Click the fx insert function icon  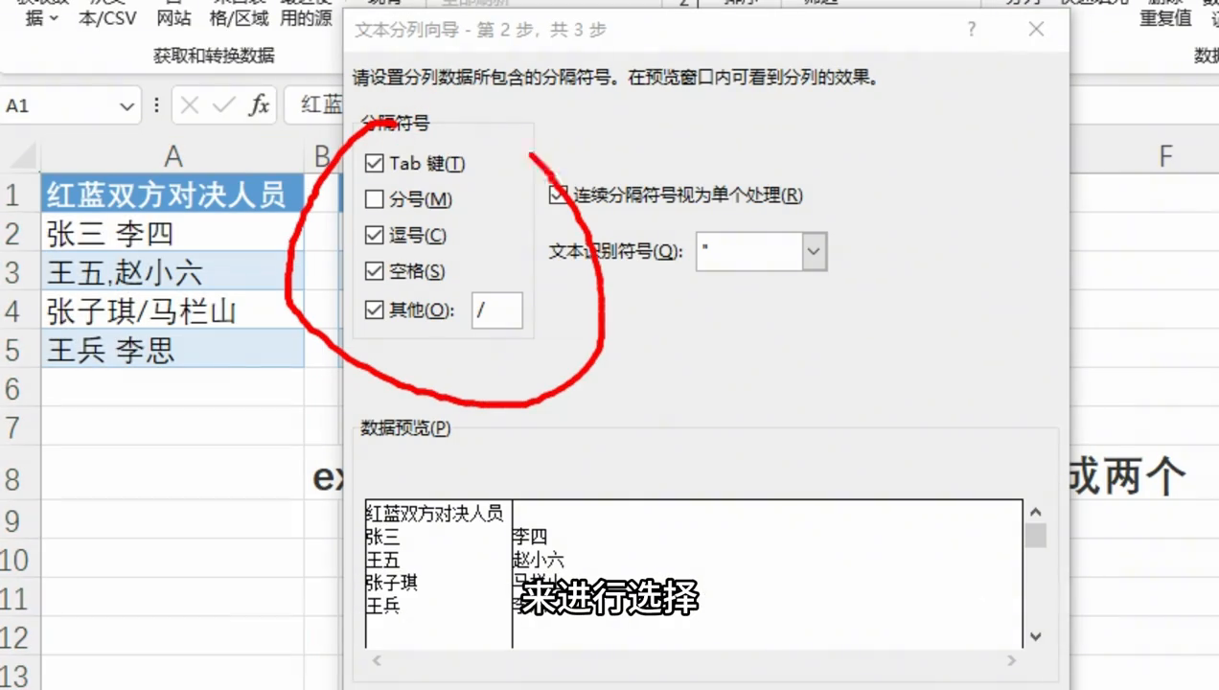(259, 105)
